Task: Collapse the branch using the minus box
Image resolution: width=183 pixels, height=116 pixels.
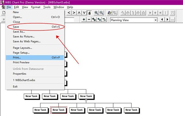Action: pyautogui.click(x=86, y=100)
